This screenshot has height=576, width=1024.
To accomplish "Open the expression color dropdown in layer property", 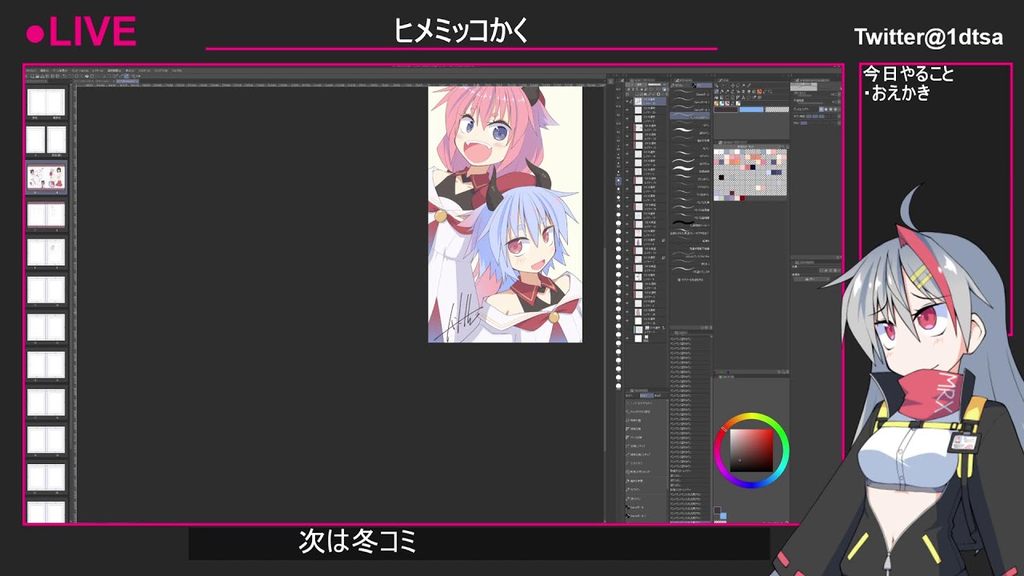I will click(x=811, y=279).
